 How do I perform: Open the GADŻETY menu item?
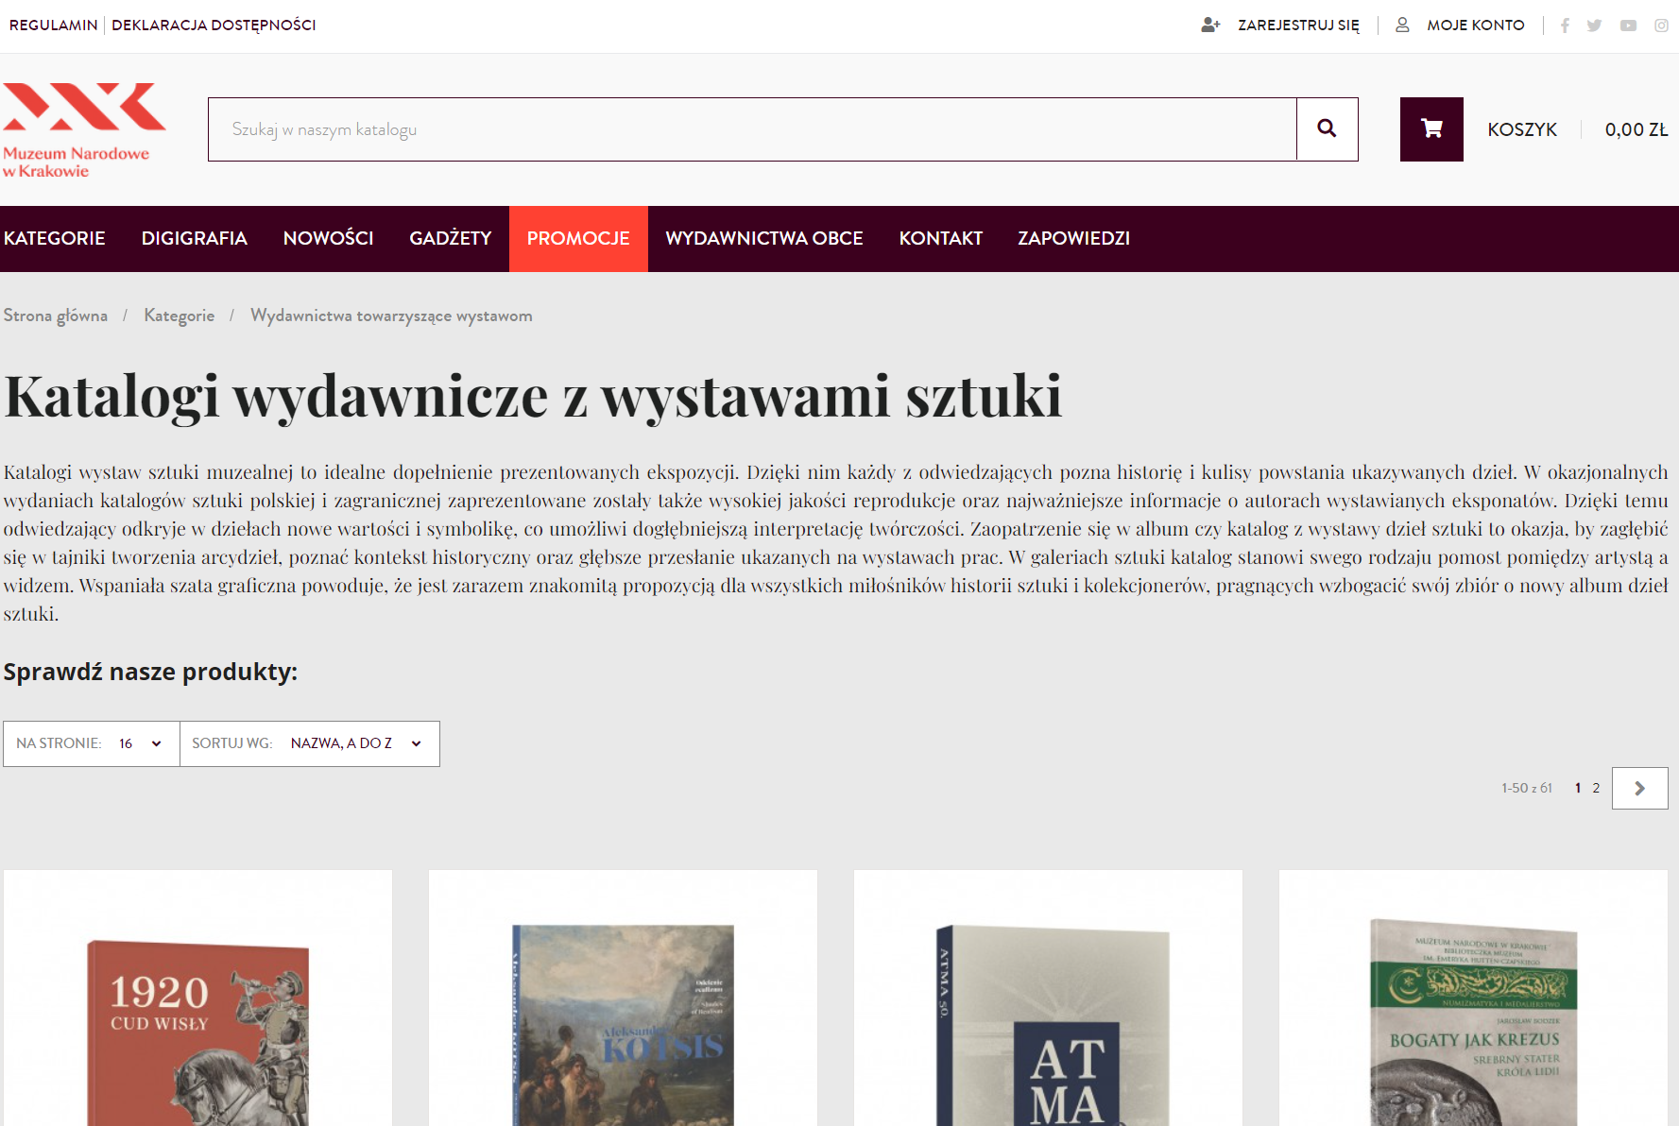click(x=450, y=238)
